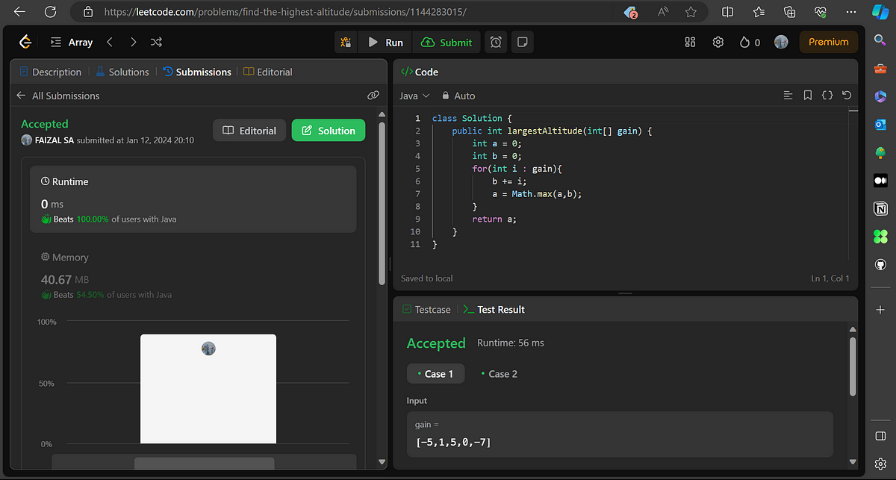Switch to the Editorial tab
Screen dimensions: 896x480
pyautogui.click(x=268, y=72)
